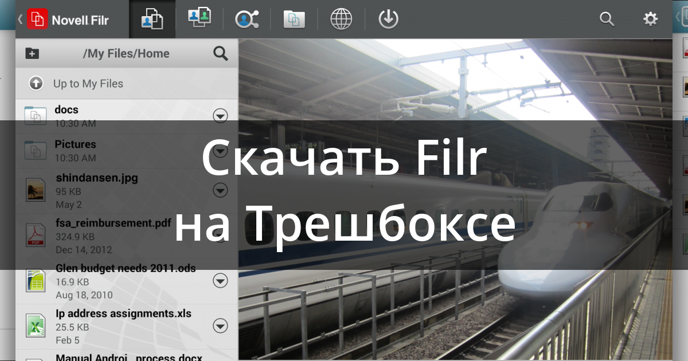Click the Feb 5 date label

click(x=68, y=340)
